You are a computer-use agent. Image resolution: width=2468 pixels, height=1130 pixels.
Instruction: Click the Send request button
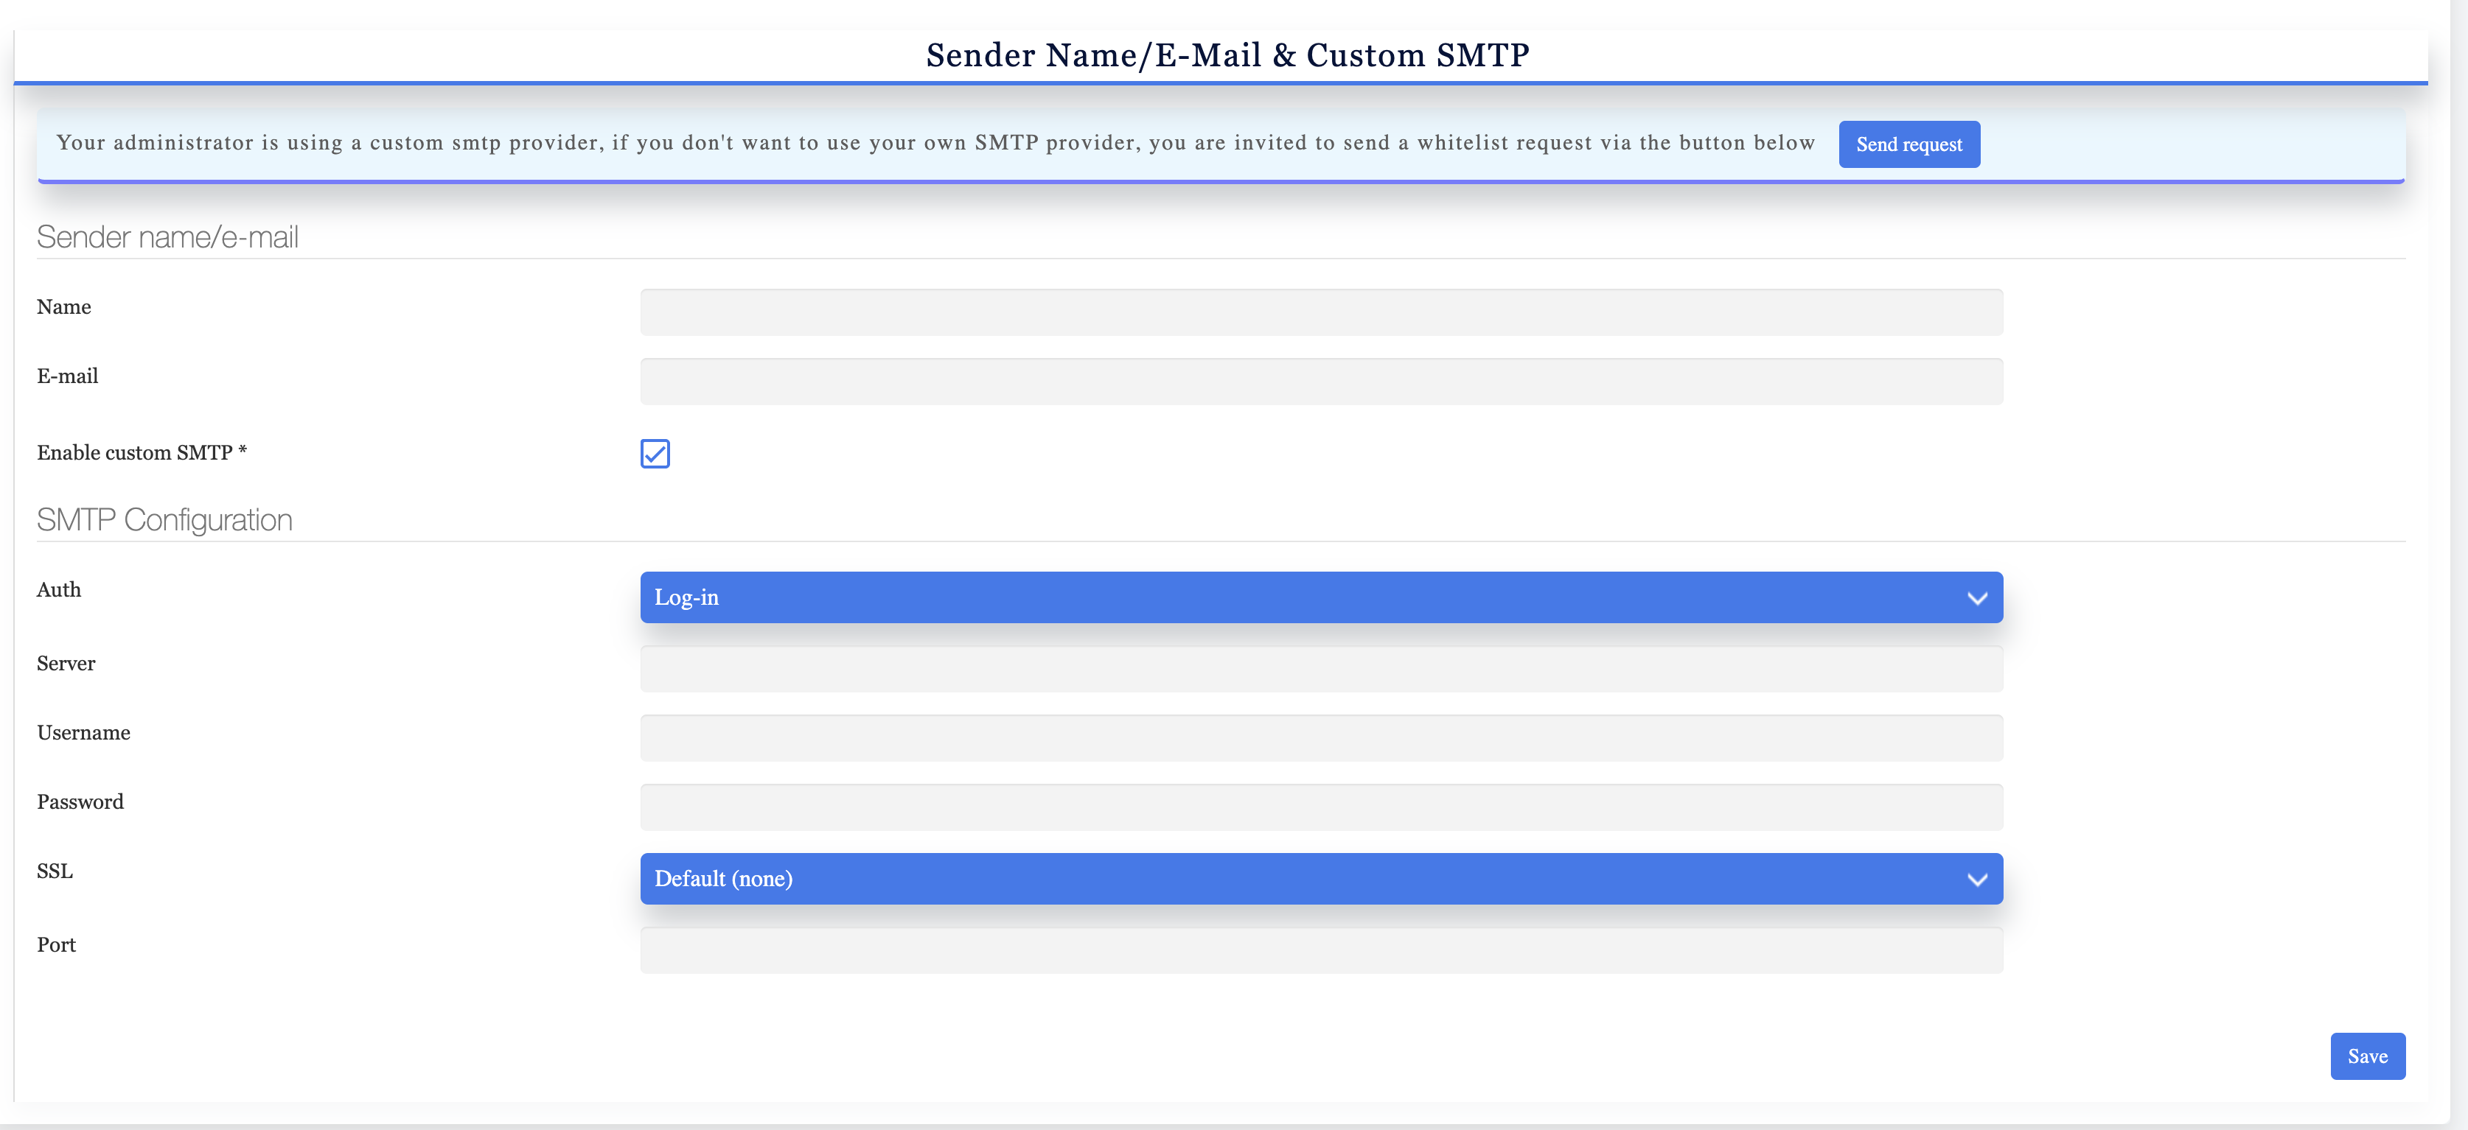1908,144
